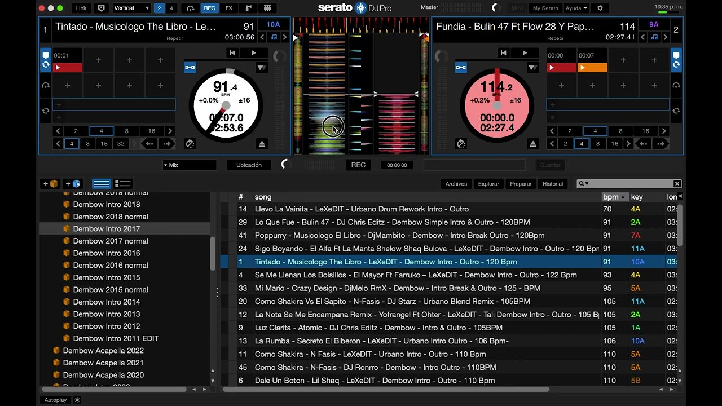
Task: Eject the track from deck 1
Action: pyautogui.click(x=262, y=144)
